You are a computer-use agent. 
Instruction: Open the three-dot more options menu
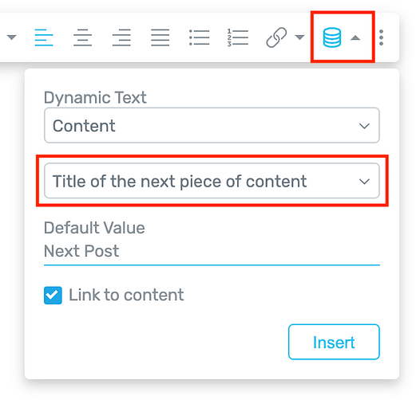pyautogui.click(x=381, y=37)
